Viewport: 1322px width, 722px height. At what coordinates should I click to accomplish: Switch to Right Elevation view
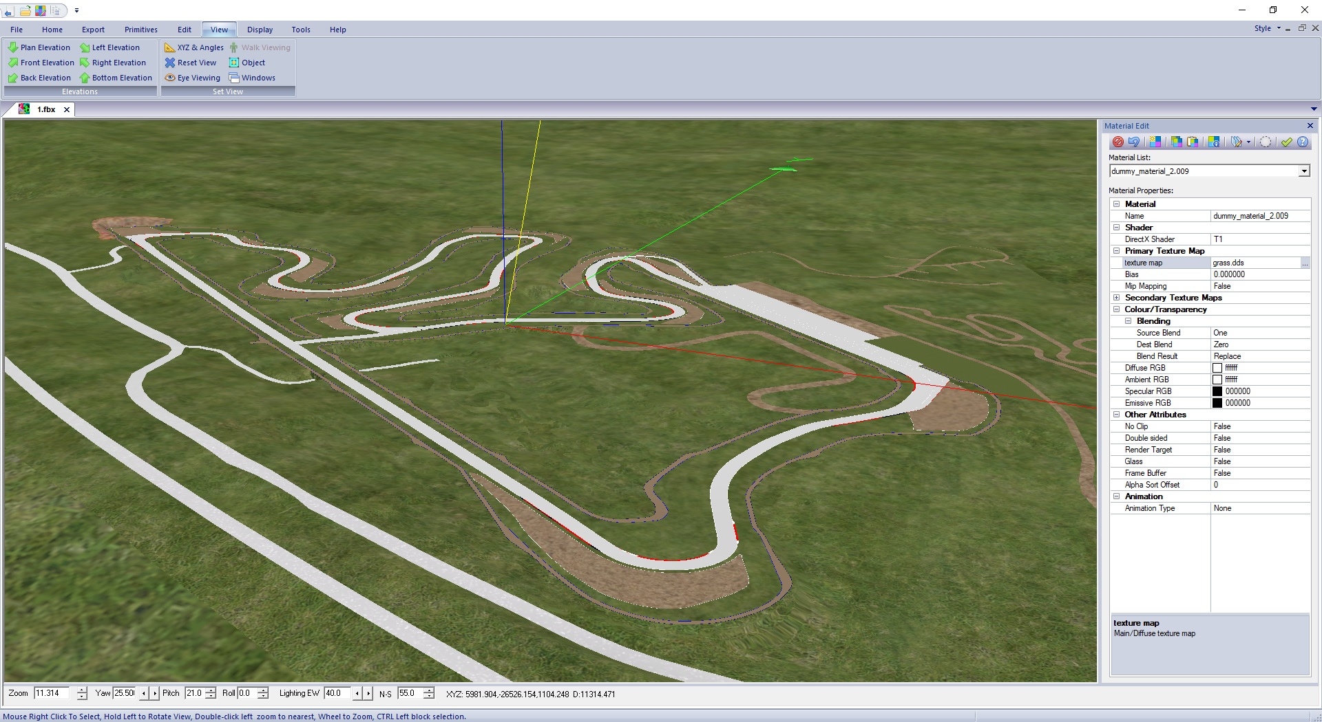coord(113,63)
